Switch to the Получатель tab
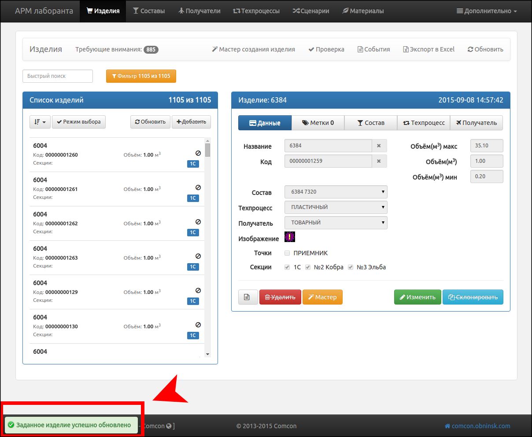 (477, 123)
